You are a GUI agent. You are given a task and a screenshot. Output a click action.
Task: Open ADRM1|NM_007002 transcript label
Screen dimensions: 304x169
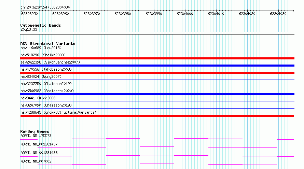tap(36, 161)
